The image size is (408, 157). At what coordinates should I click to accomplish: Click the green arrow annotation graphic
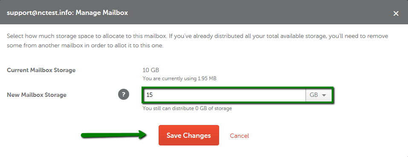114,135
